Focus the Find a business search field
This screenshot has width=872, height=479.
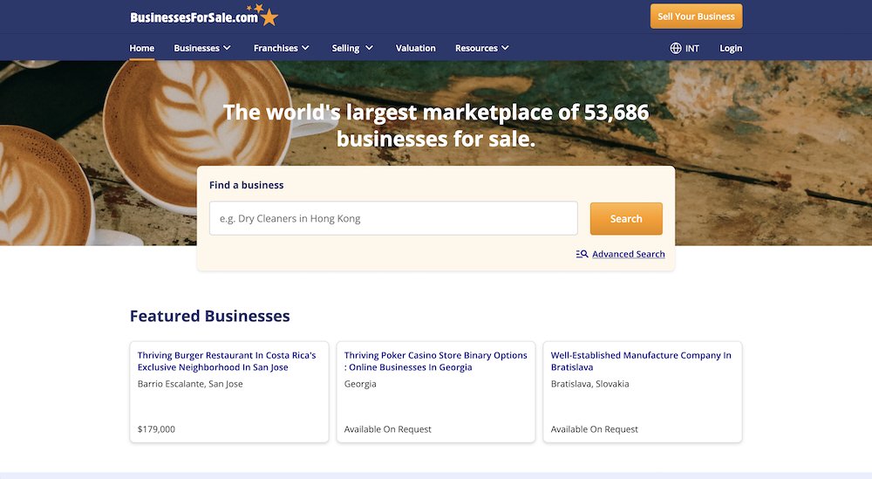tap(393, 218)
